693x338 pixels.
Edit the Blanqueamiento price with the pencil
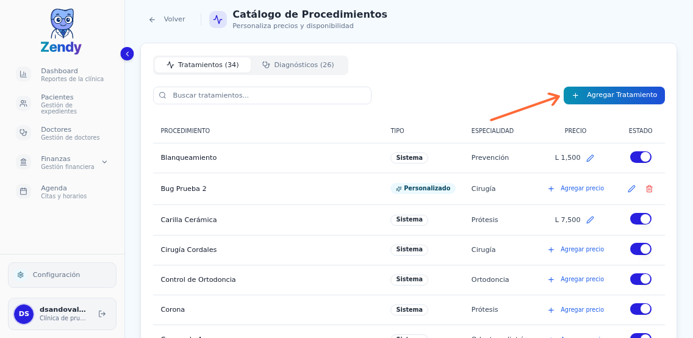tap(590, 158)
